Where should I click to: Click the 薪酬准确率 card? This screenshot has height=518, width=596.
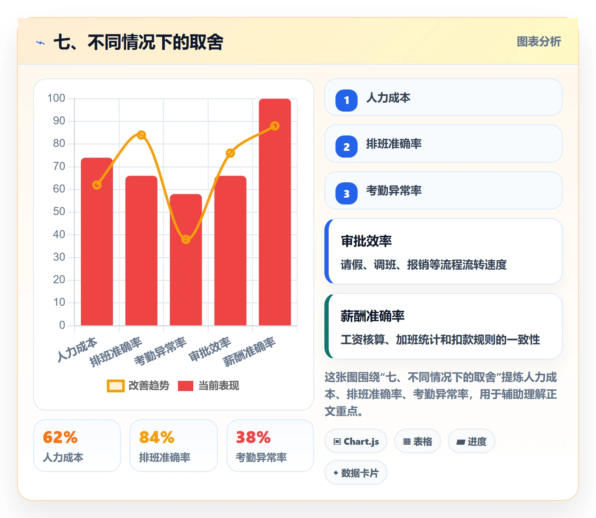444,326
